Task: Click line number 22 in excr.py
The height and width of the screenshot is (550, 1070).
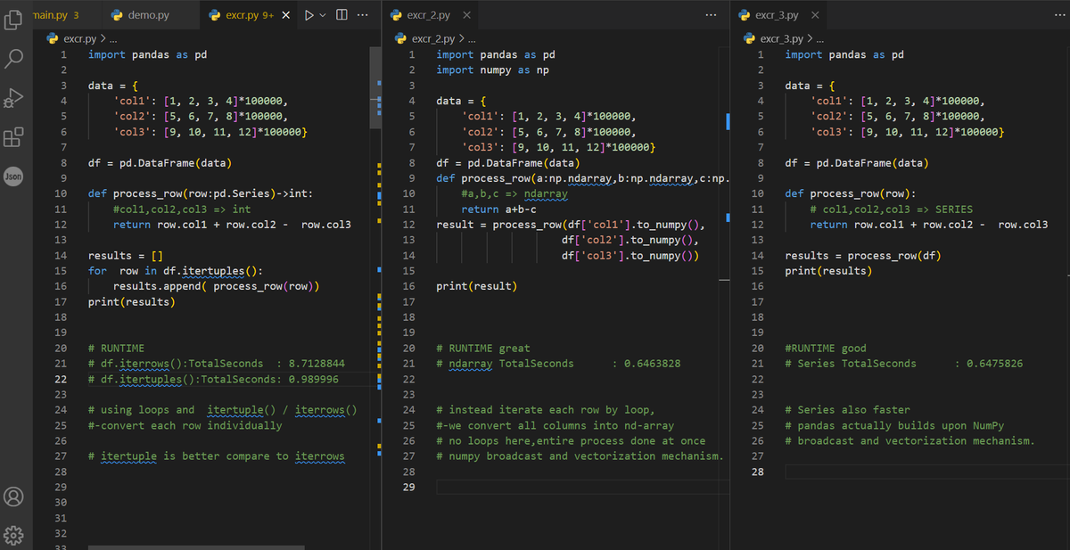Action: (x=62, y=379)
